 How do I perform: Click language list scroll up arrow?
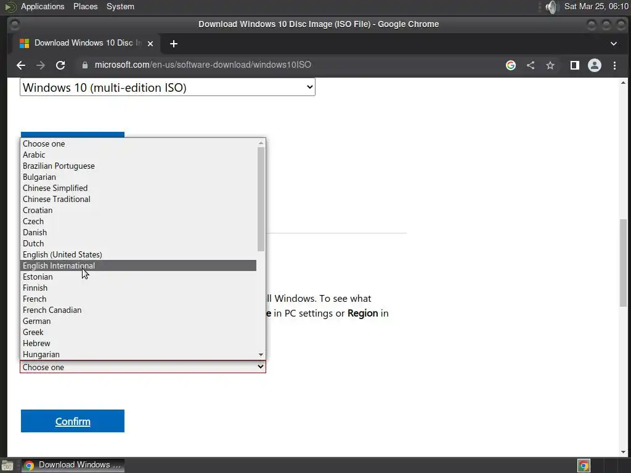(261, 143)
